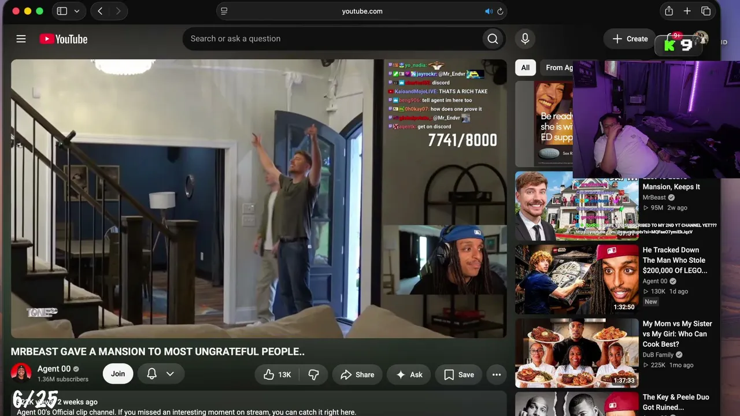The image size is (740, 416).
Task: Save the video to a playlist
Action: [459, 374]
